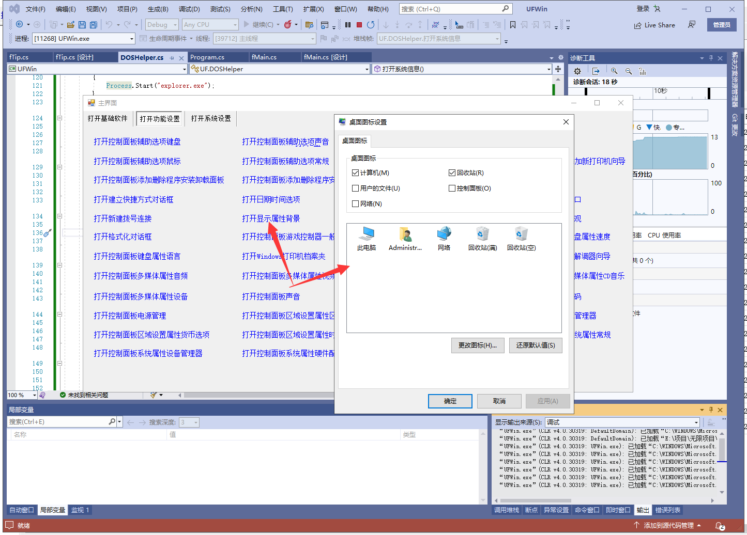Click the 确定 button in dialog

450,401
